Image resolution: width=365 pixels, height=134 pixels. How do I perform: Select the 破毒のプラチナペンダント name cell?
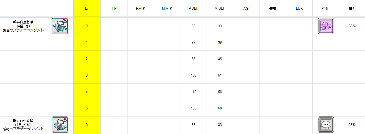point(24,26)
